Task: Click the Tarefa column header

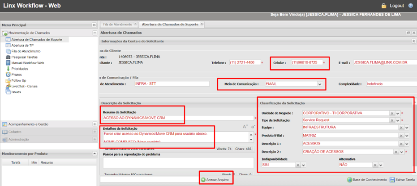Action: [16, 162]
